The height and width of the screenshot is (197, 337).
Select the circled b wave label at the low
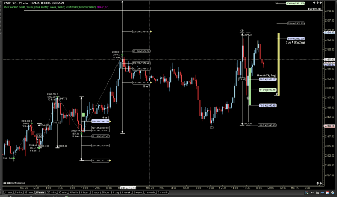[212, 128]
